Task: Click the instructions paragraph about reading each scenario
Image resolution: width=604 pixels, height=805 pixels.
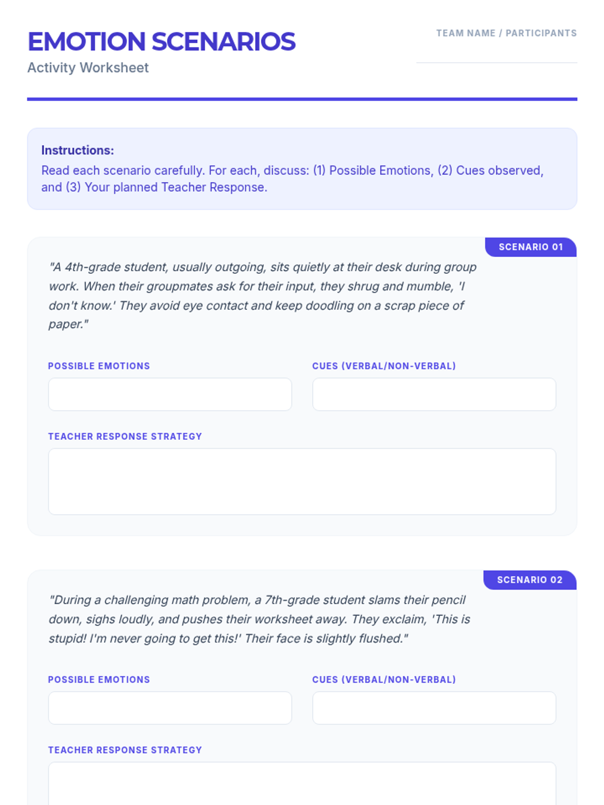Action: click(x=292, y=179)
